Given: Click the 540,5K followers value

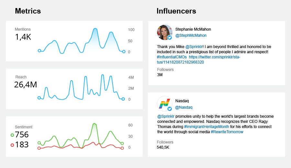Looking at the screenshot, I should [163, 147].
